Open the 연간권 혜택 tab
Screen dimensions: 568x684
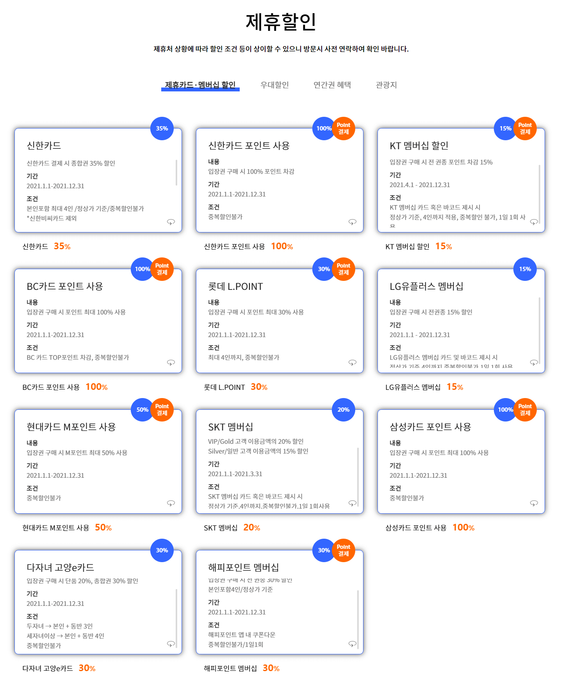tap(332, 85)
